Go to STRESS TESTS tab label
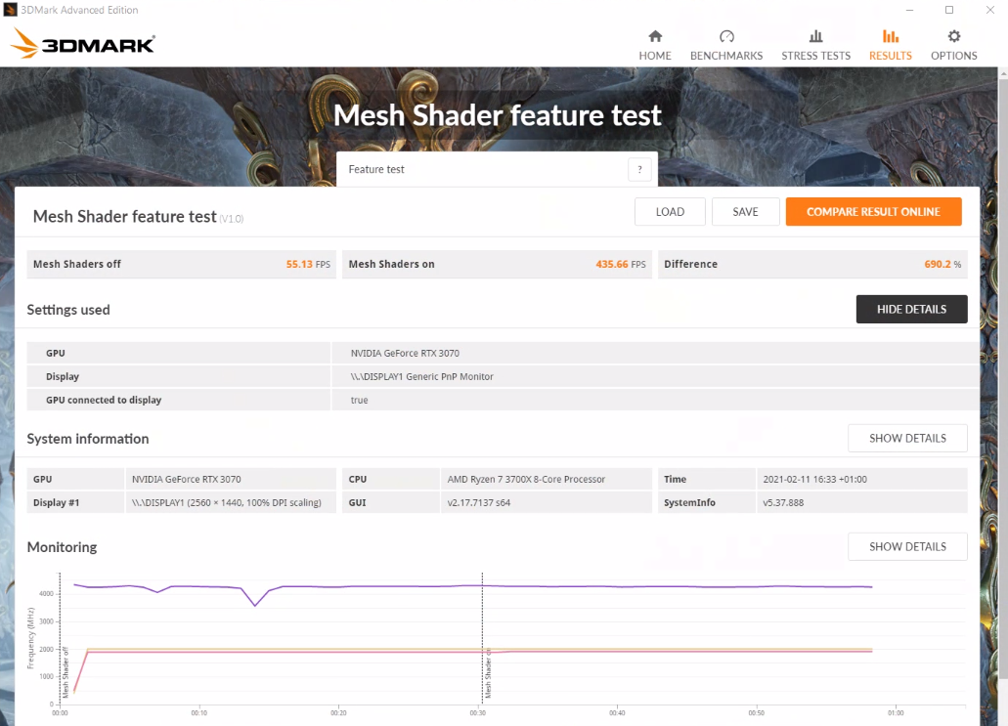 815,56
